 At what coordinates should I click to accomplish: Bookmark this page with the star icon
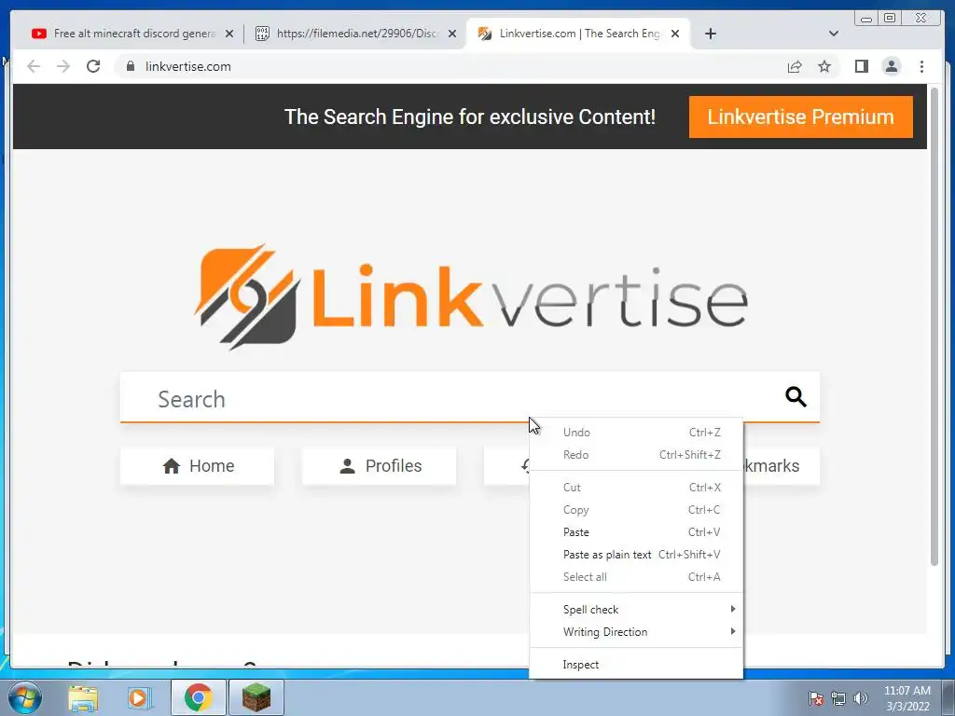(824, 66)
